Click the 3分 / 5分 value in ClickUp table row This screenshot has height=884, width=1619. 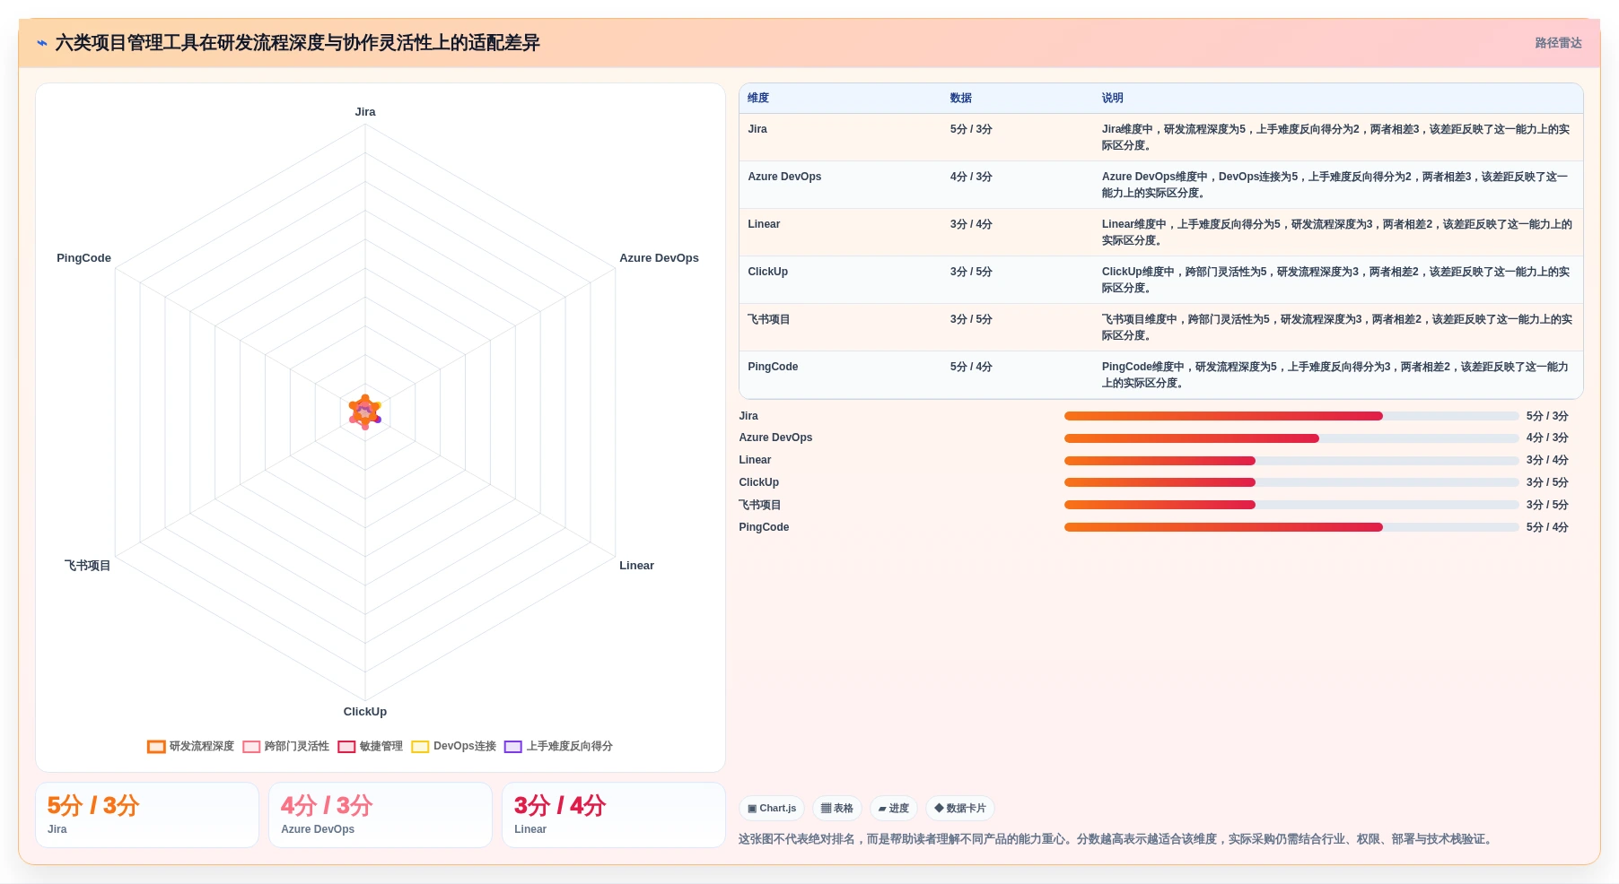click(x=971, y=272)
